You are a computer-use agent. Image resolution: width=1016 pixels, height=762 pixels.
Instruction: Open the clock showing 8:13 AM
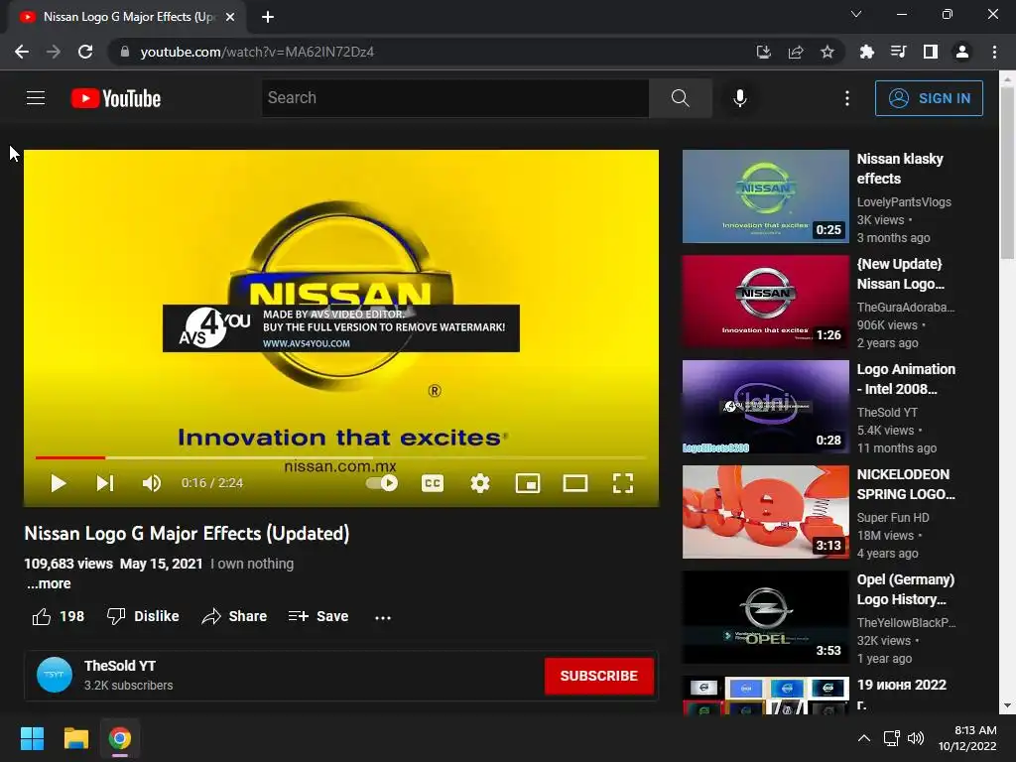(x=967, y=738)
